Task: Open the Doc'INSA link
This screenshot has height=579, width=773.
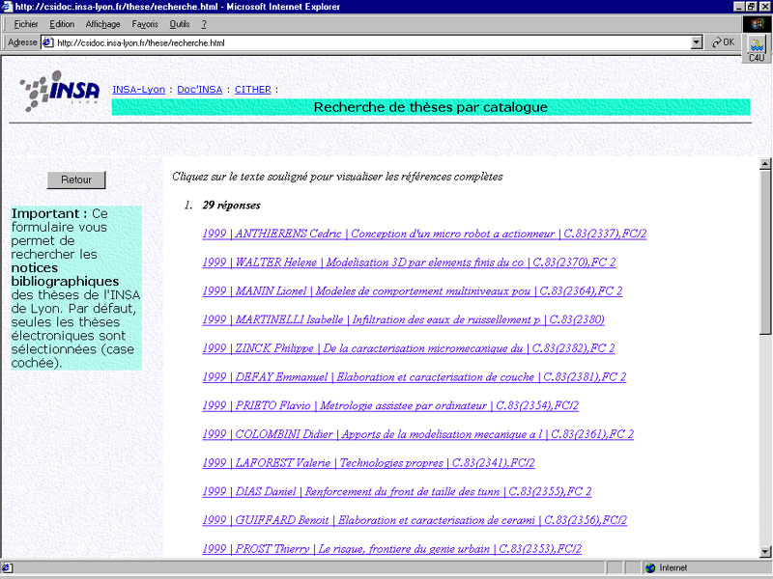Action: point(200,90)
